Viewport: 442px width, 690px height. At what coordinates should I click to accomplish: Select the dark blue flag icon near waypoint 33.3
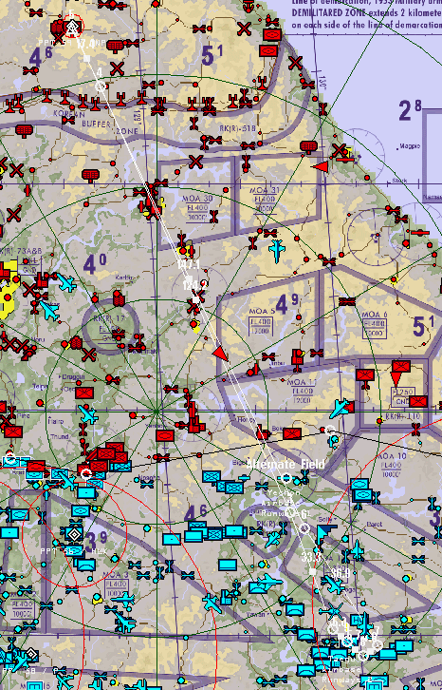point(325,535)
